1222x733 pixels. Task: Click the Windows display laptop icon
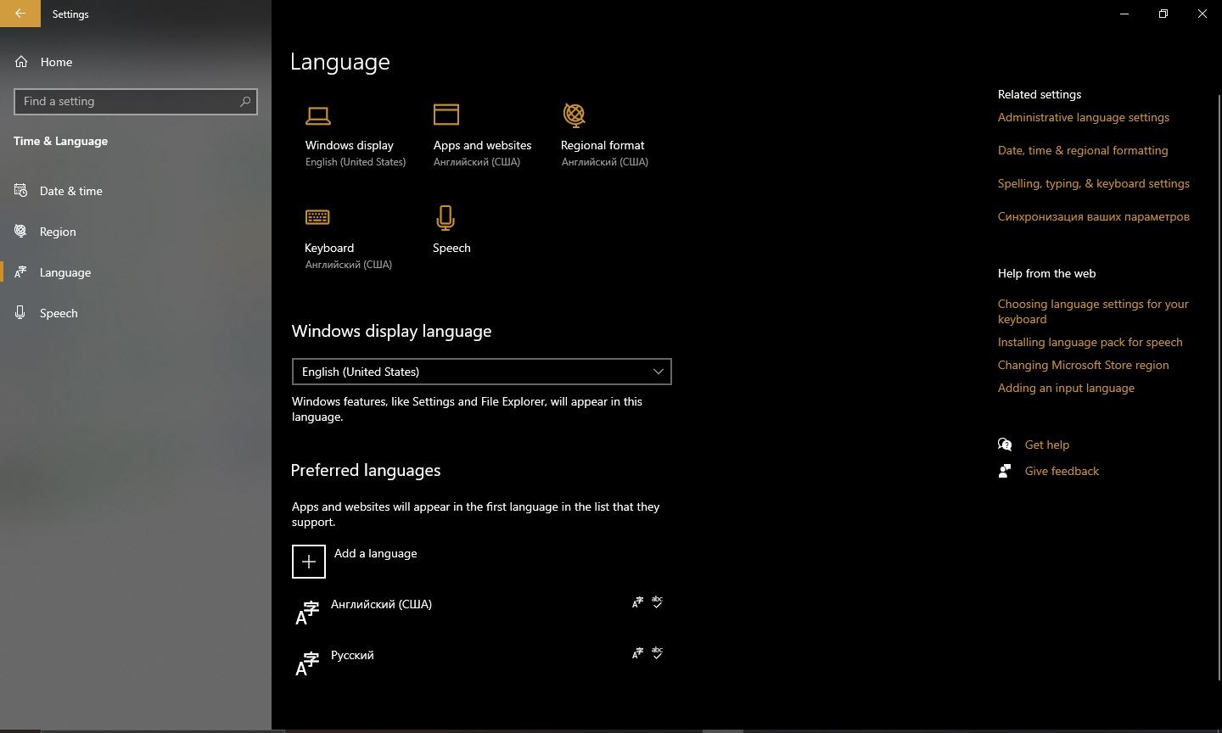coord(318,115)
